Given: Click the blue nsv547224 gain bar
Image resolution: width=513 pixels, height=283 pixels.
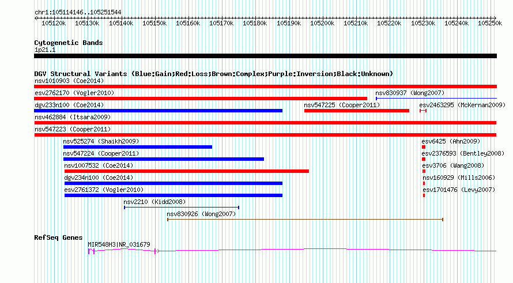Looking at the screenshot, I should (x=164, y=159).
